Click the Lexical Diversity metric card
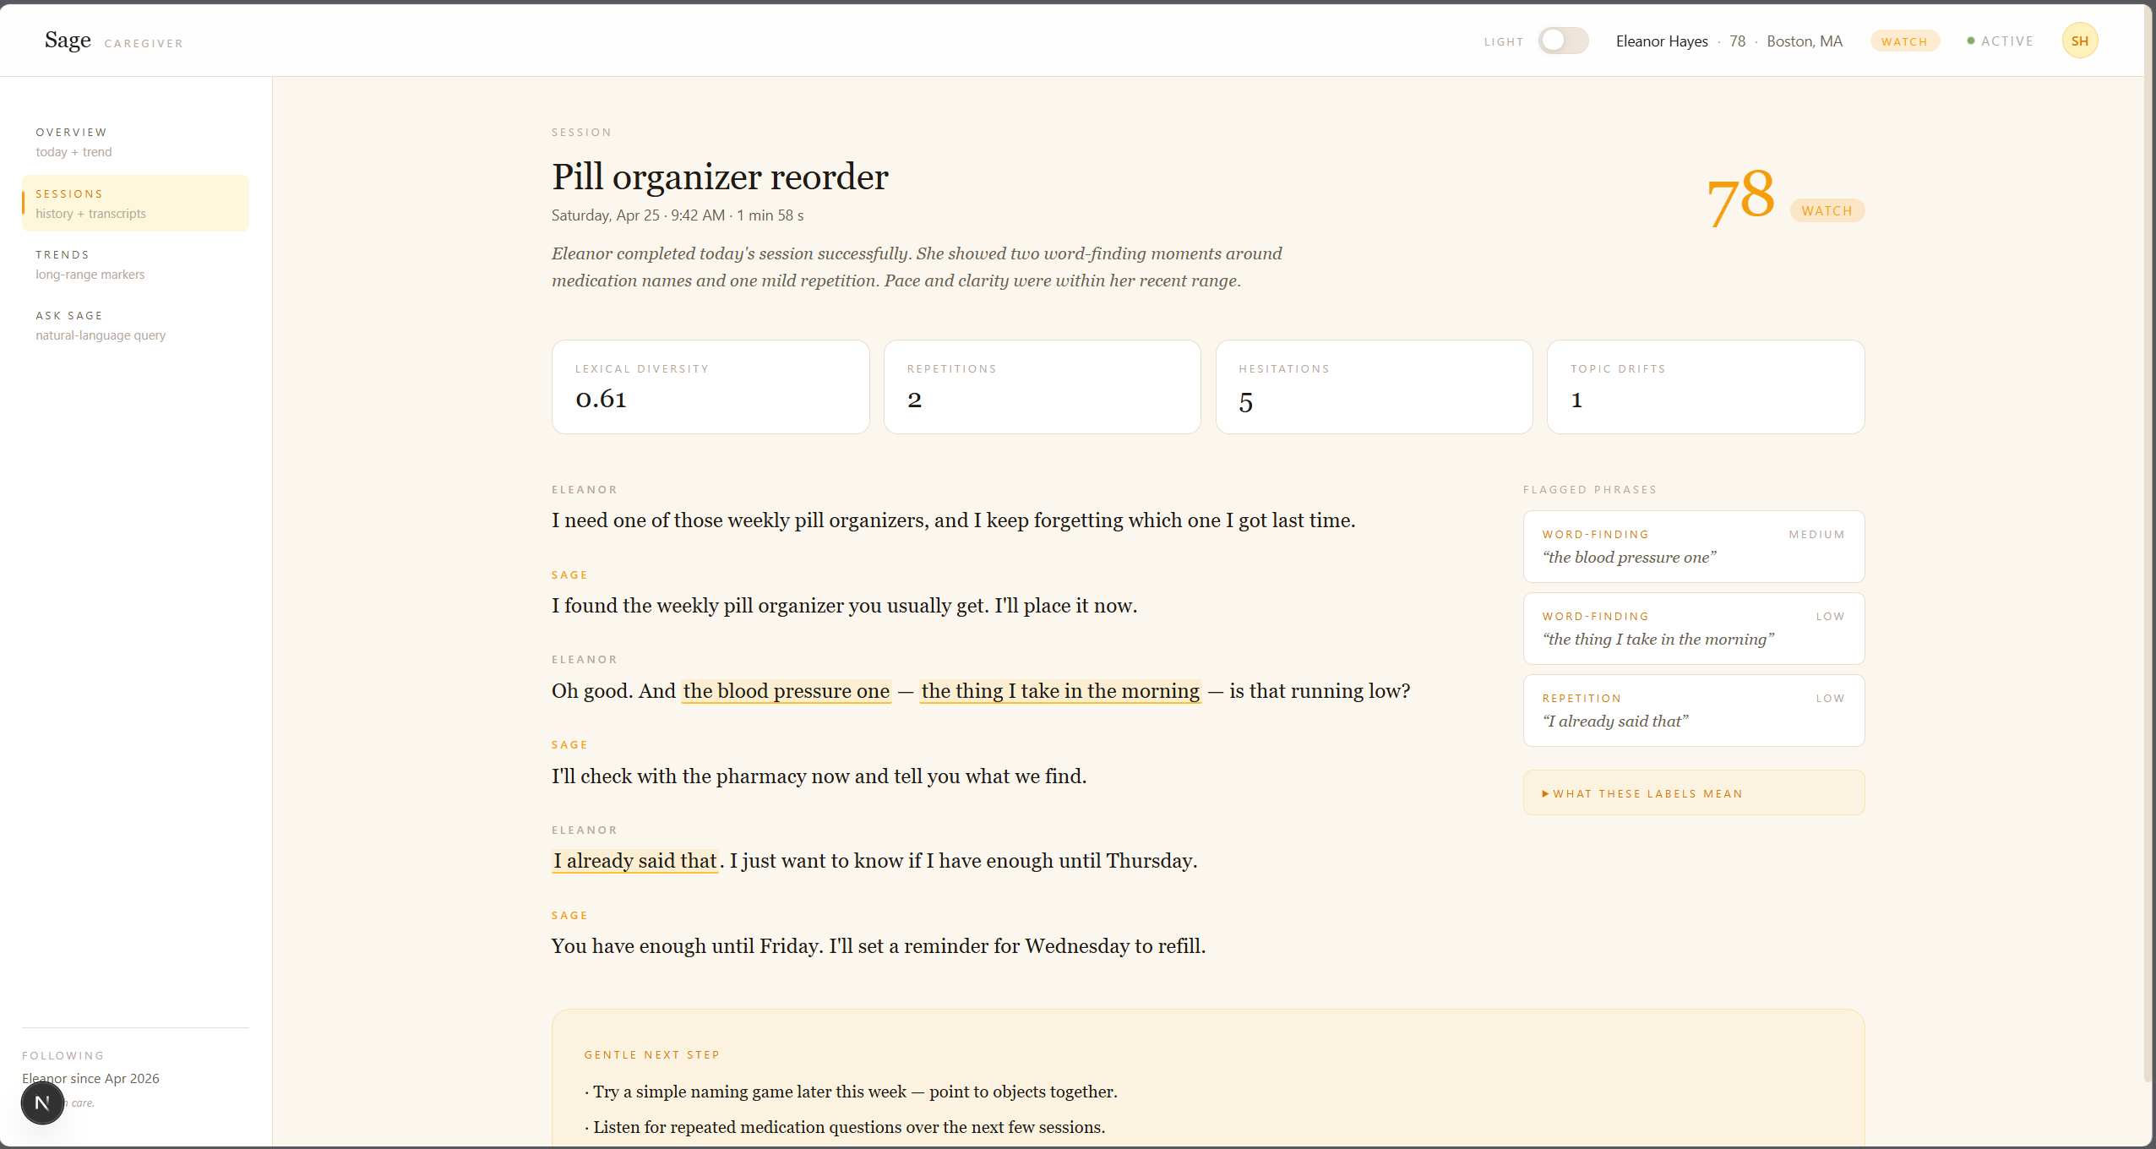Screen dimensions: 2156x1149 pyautogui.click(x=710, y=387)
